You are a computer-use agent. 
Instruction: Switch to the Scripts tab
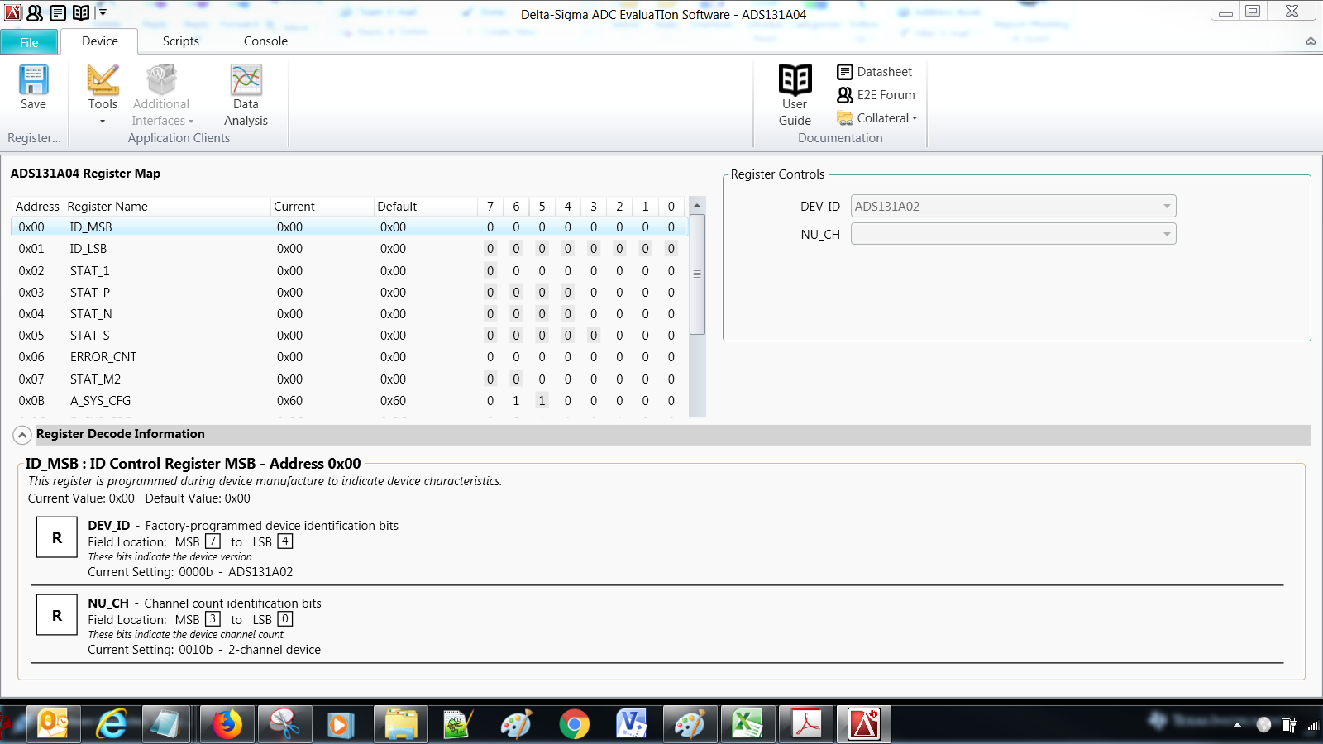tap(181, 41)
